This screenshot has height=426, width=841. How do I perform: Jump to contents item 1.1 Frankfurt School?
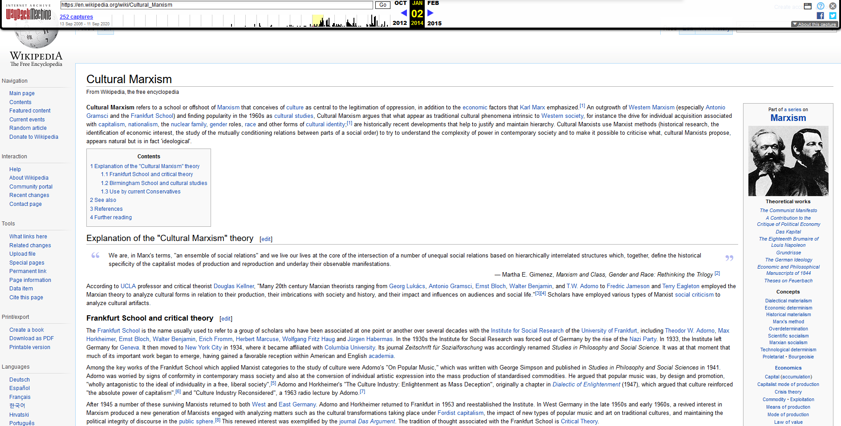pos(147,174)
